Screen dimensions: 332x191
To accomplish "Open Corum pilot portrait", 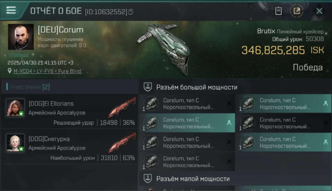I will 21,37.
